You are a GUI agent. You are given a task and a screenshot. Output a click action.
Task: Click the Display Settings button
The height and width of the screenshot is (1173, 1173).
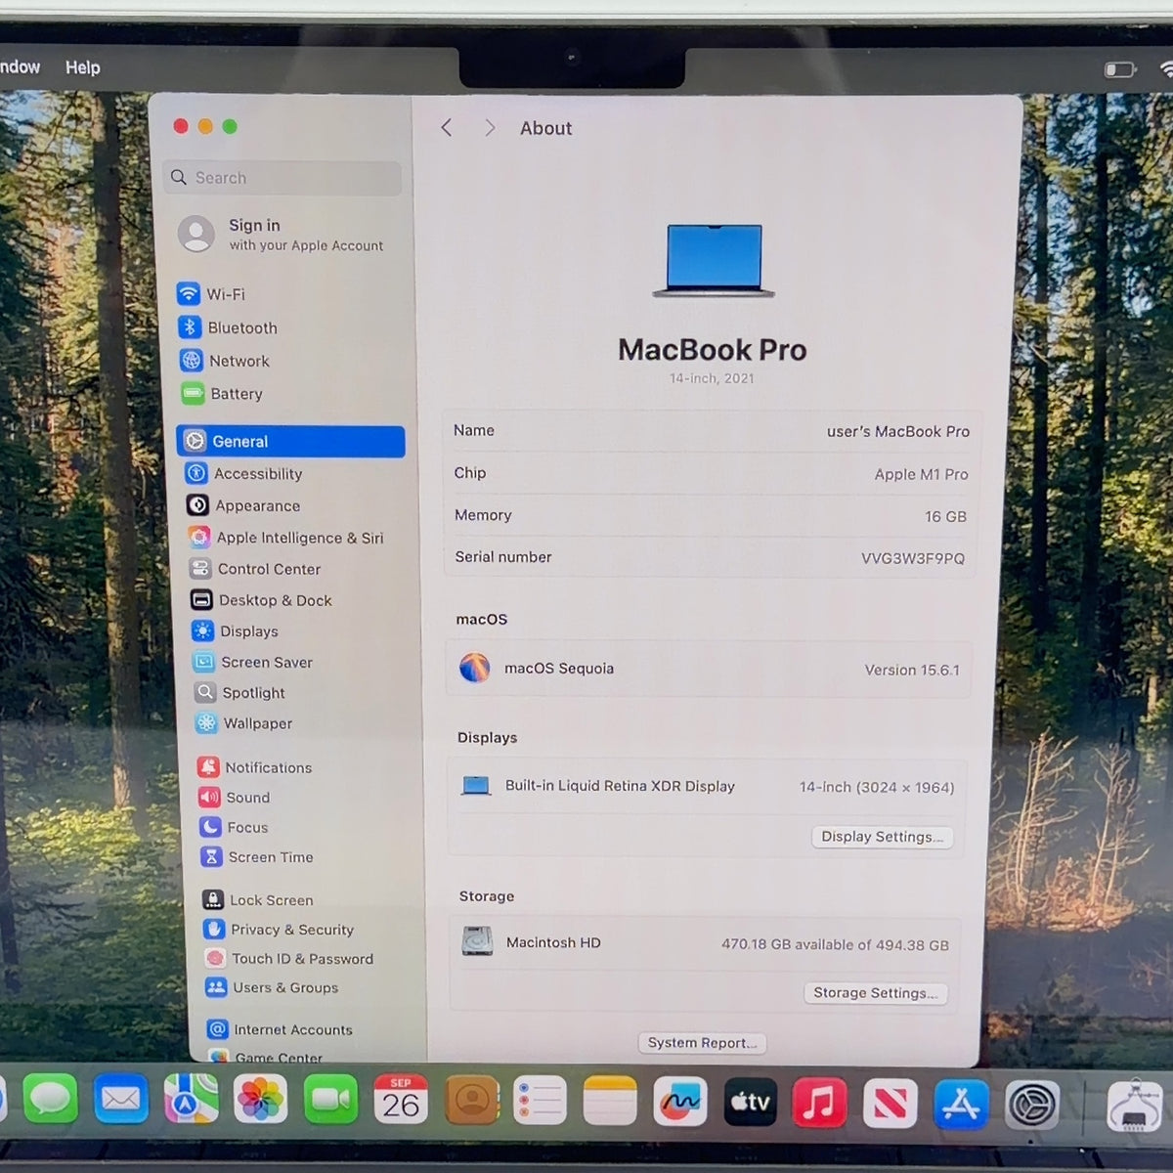click(x=882, y=837)
